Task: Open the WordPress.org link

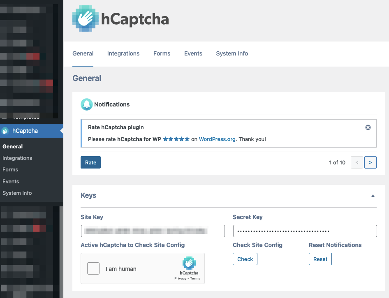Action: point(217,139)
